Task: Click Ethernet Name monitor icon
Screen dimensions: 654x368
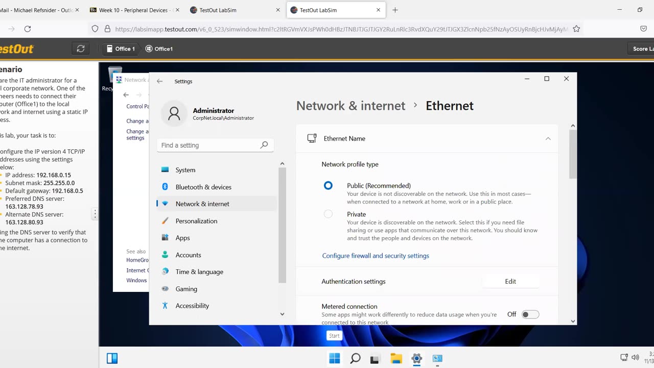Action: [x=312, y=139]
